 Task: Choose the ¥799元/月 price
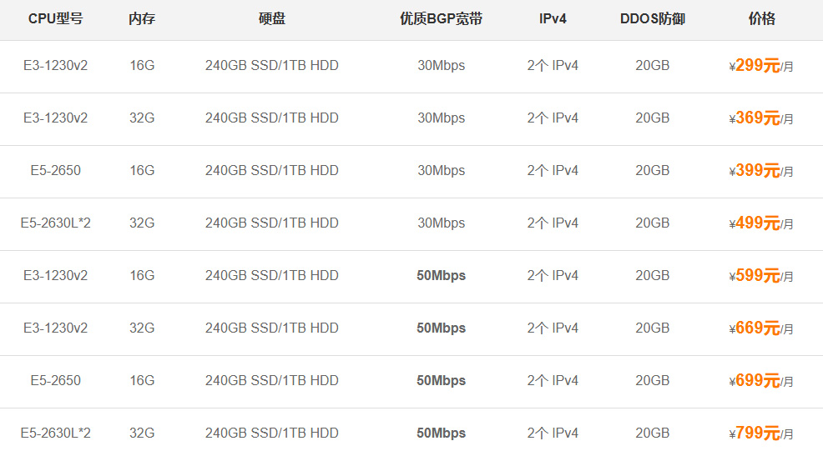click(760, 433)
